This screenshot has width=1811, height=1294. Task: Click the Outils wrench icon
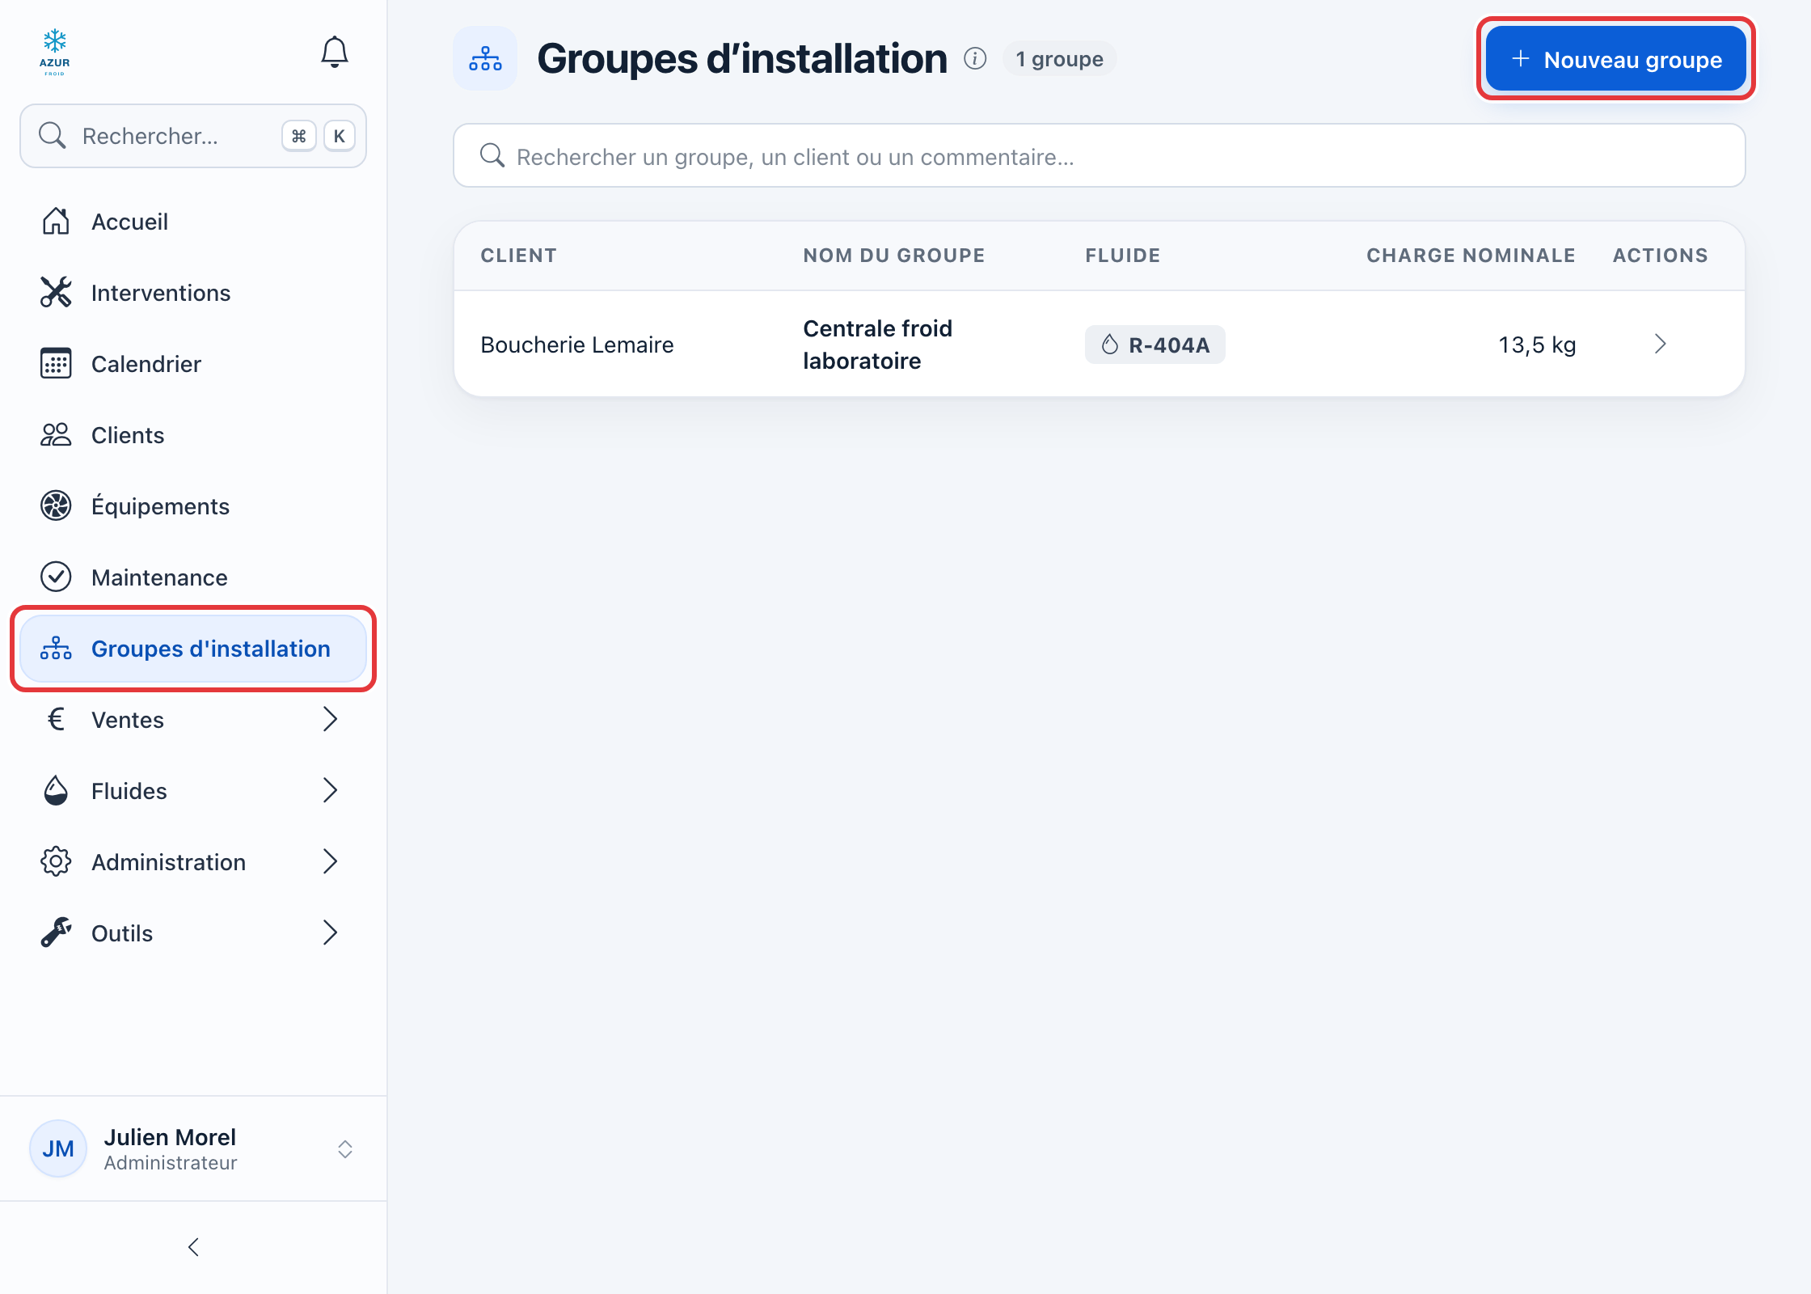(x=56, y=932)
